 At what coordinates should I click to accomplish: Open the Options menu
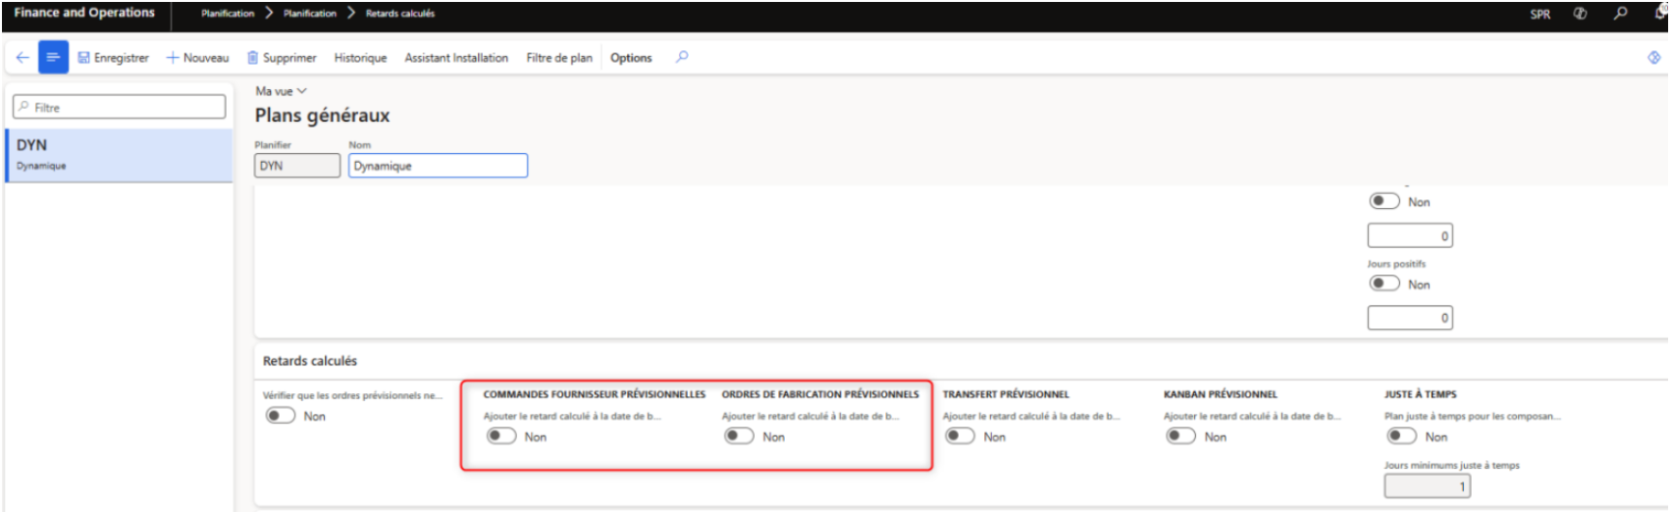coord(631,58)
